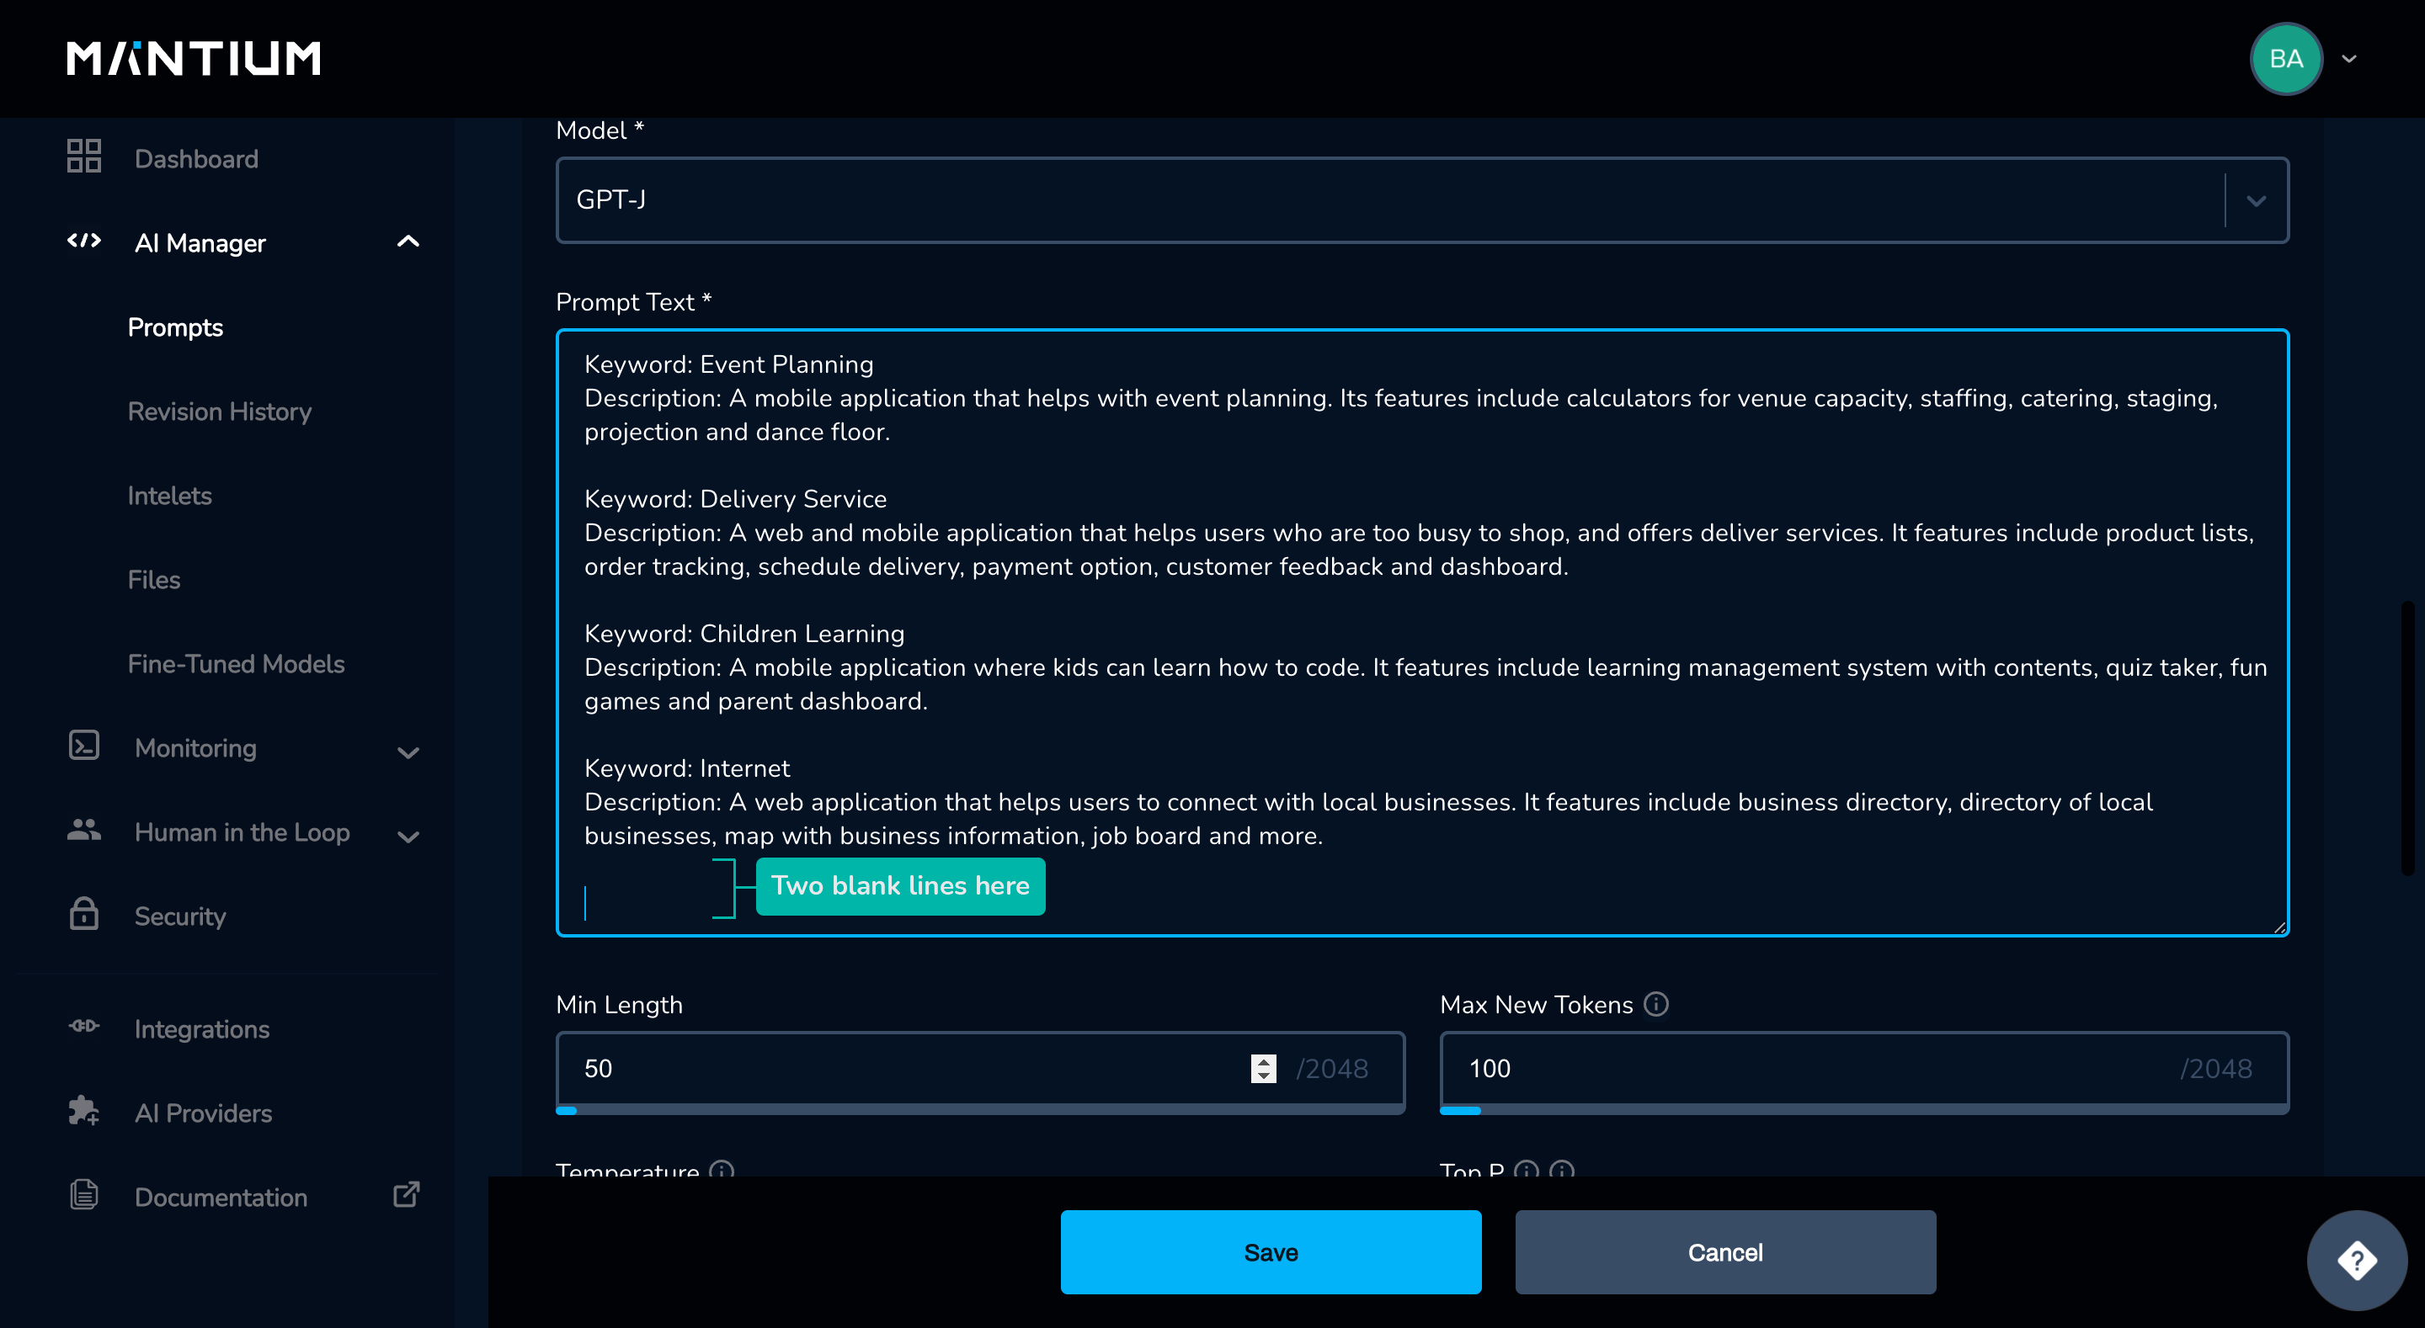Image resolution: width=2425 pixels, height=1328 pixels.
Task: Click the Security lock icon
Action: tap(84, 914)
